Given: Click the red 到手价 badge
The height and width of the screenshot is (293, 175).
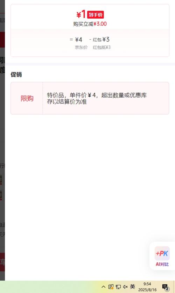Looking at the screenshot, I should [x=95, y=14].
